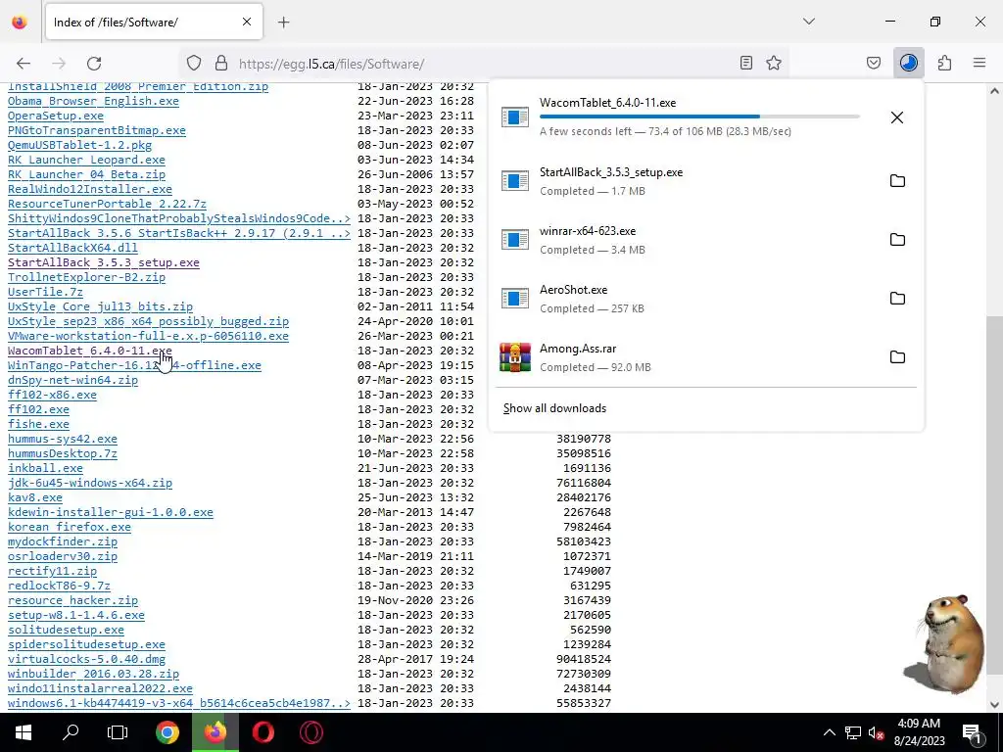Image resolution: width=1003 pixels, height=752 pixels.
Task: Download VMware-workstation-full exe file
Action: coord(149,337)
